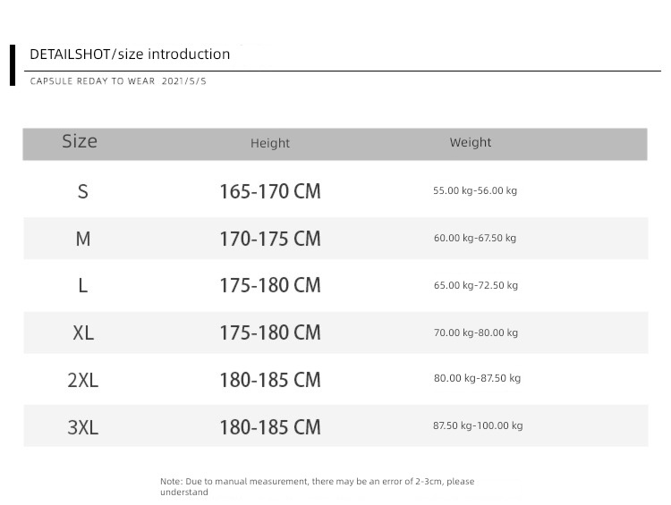Select the 3XL size label

point(83,427)
